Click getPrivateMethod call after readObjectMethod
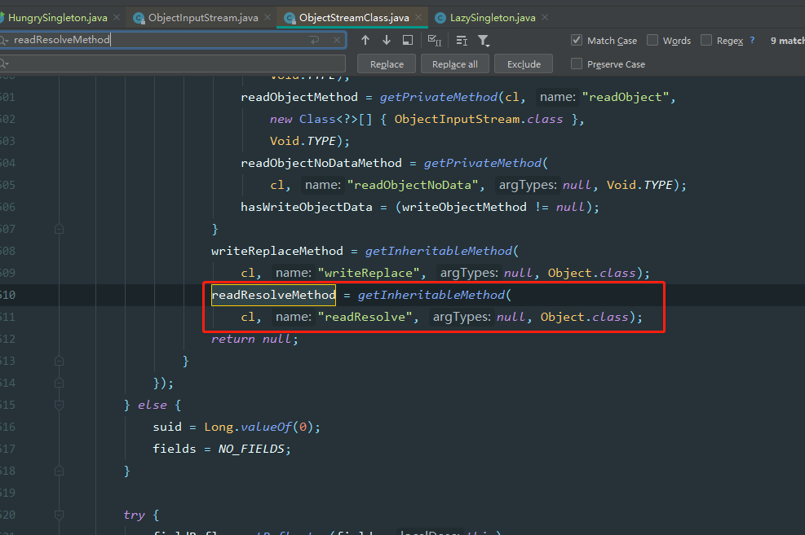Viewport: 805px width, 535px height. 439,97
